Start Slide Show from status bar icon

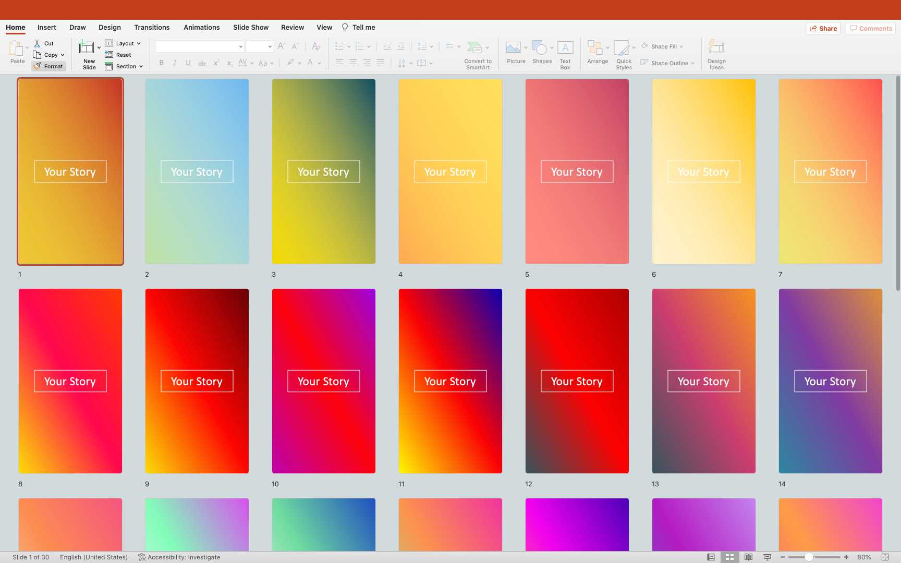click(x=767, y=557)
